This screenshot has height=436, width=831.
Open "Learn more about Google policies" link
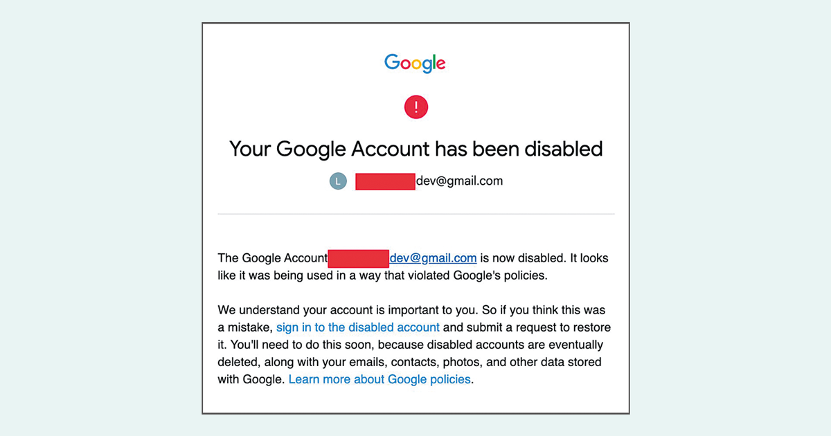pyautogui.click(x=379, y=379)
